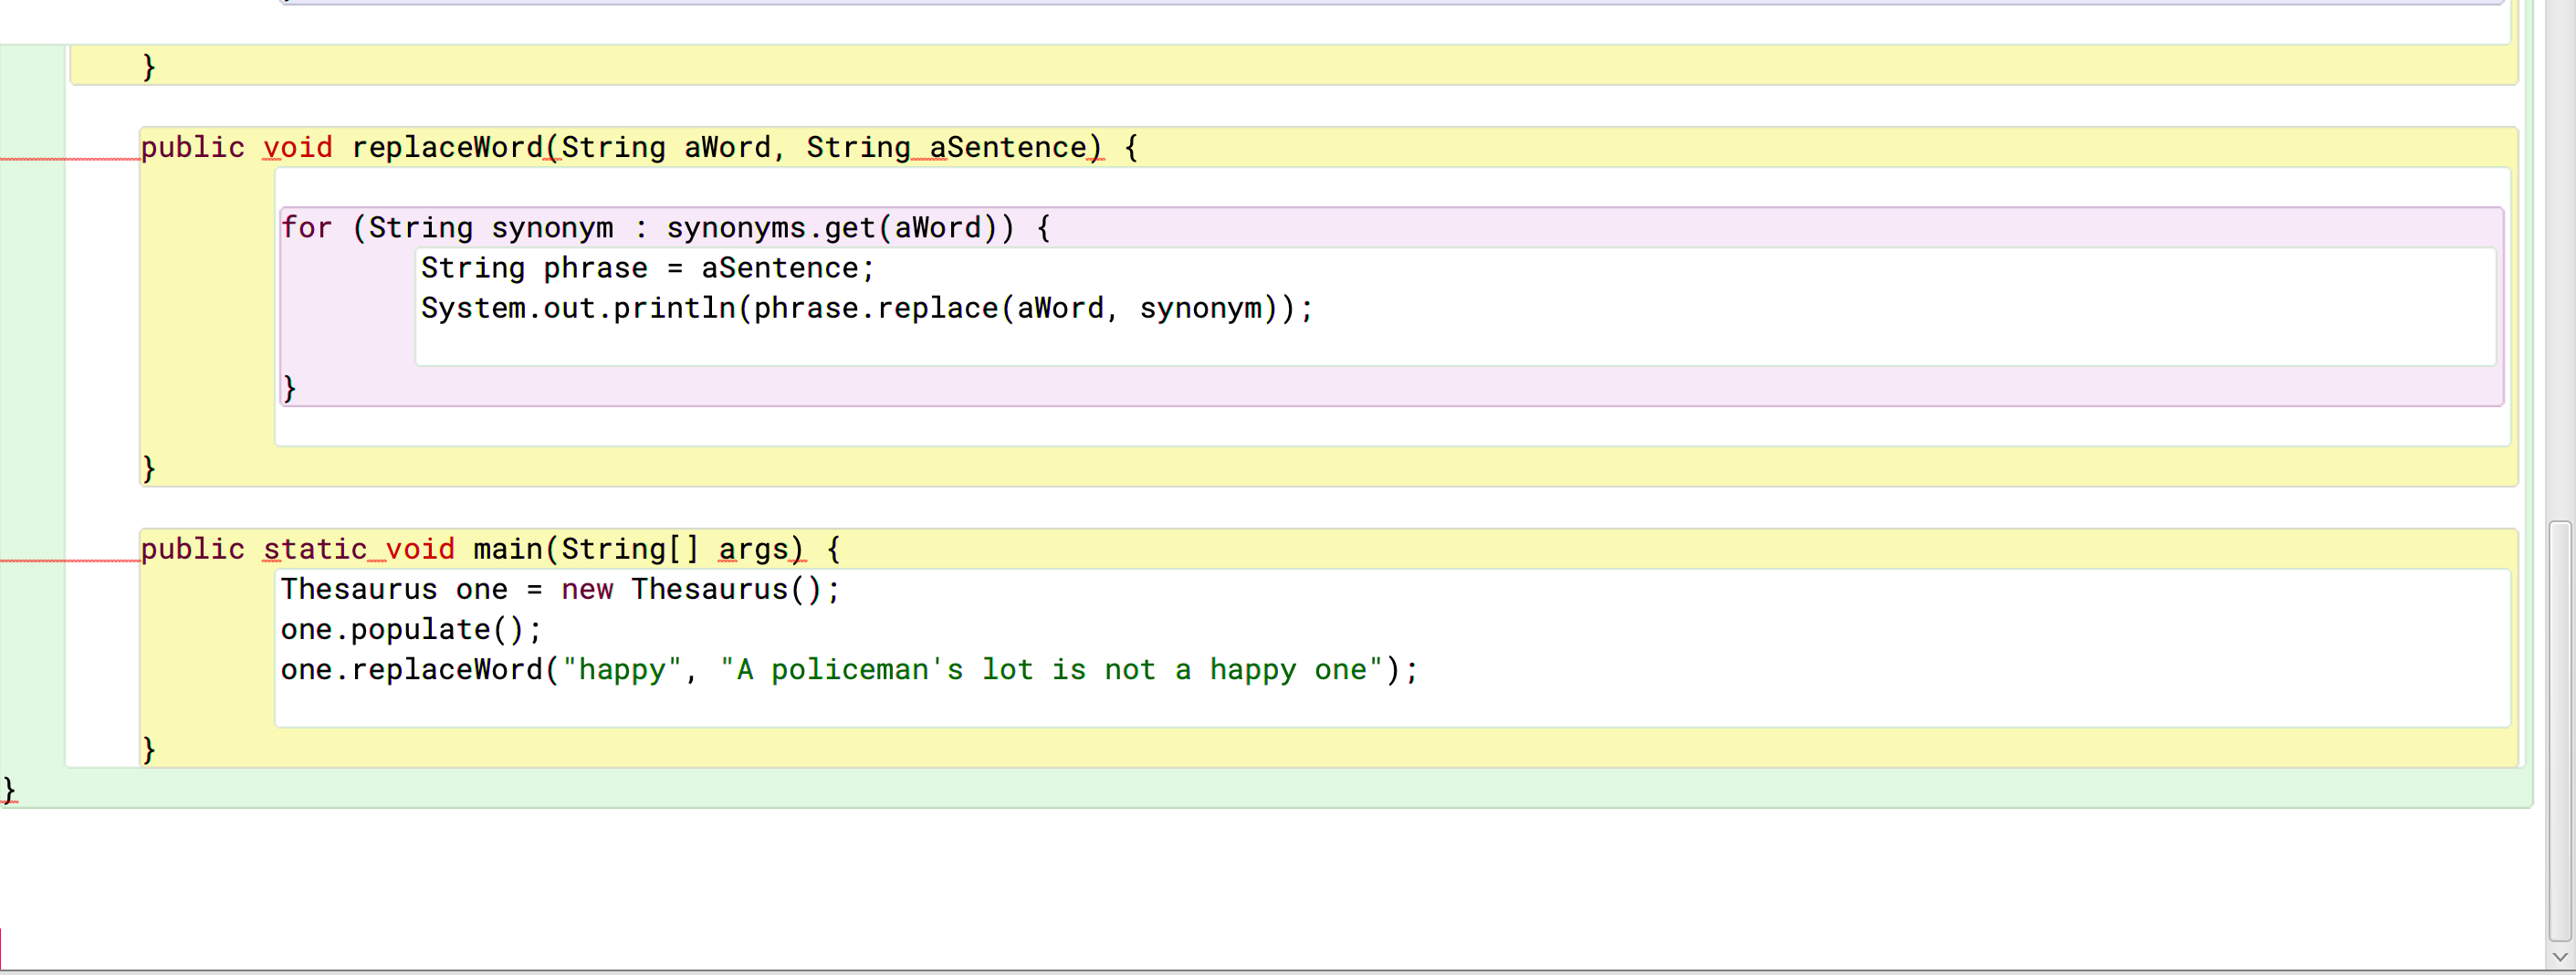Screen dimensions: 2576x975
Task: Click the underlined aSentence parameter
Action: pos(1005,147)
